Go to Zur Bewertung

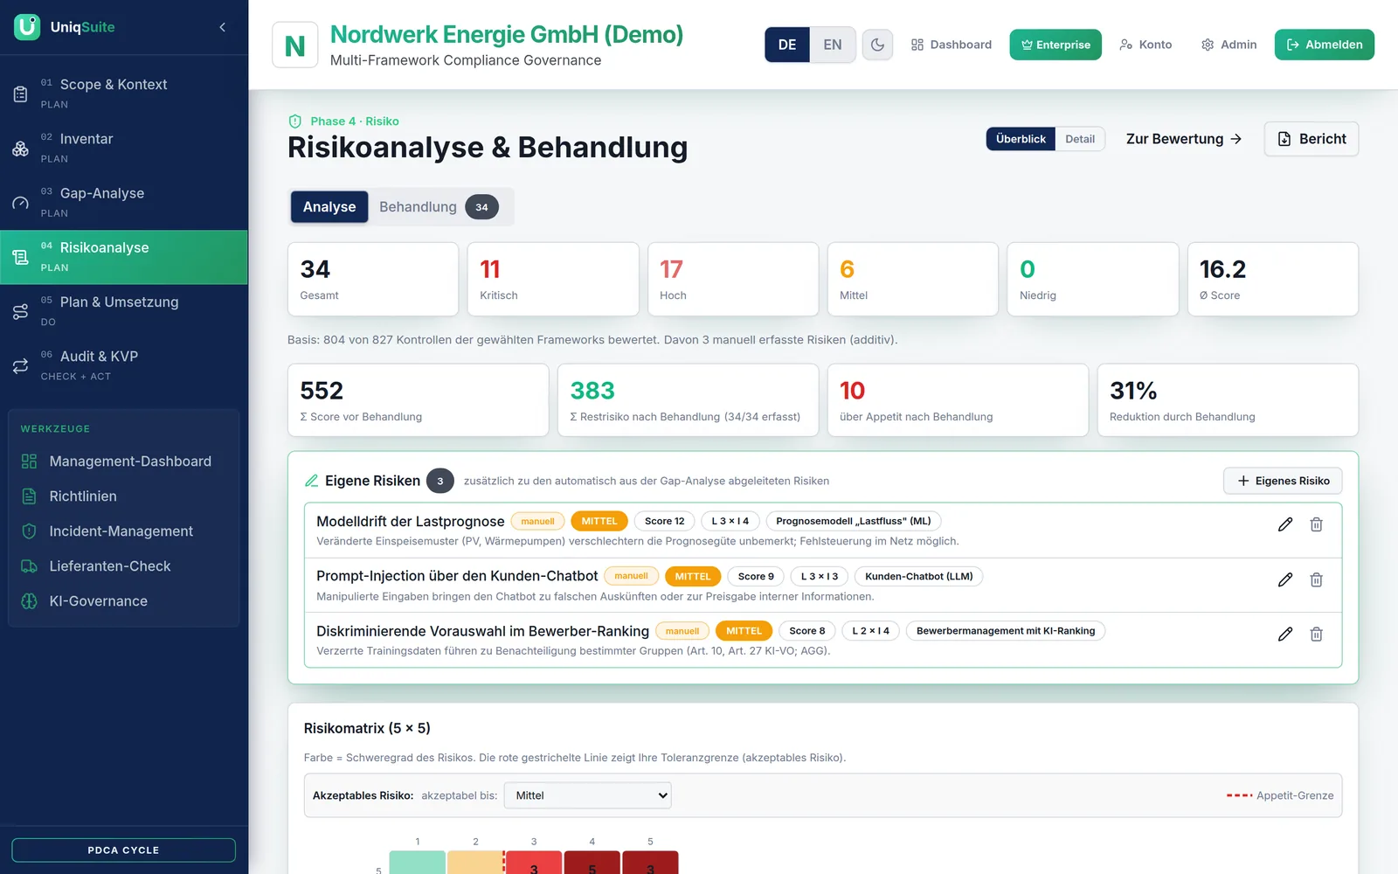pyautogui.click(x=1184, y=139)
